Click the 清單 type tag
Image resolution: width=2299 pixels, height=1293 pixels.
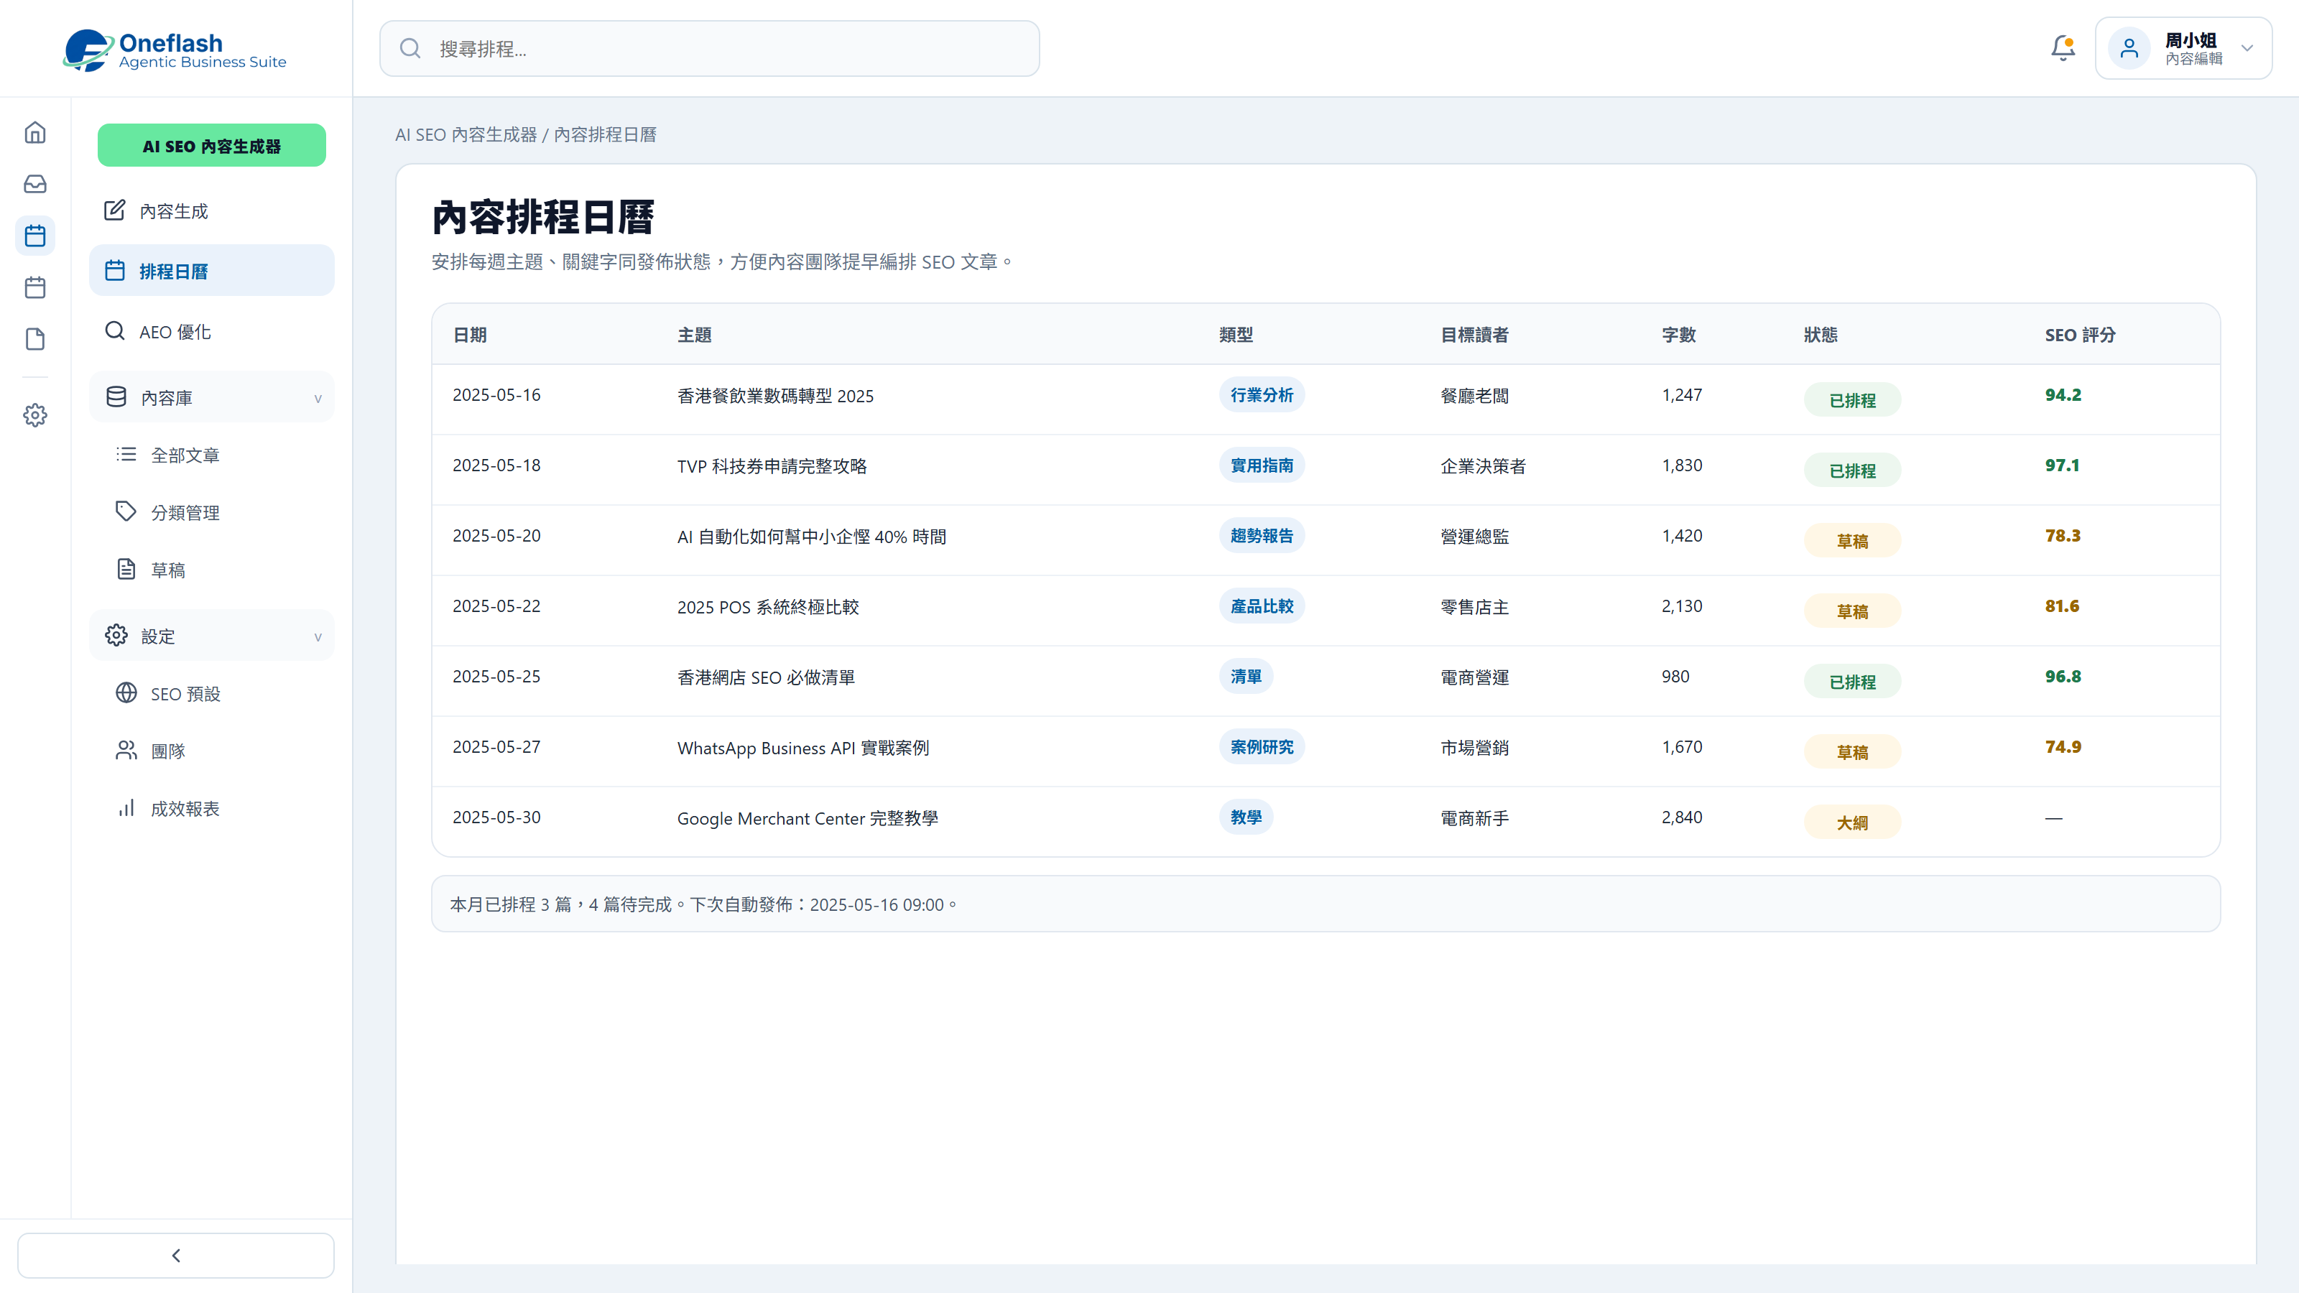pos(1246,677)
